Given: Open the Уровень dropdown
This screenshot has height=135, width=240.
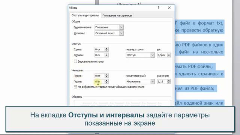Looking at the screenshot, I should click(121, 33).
